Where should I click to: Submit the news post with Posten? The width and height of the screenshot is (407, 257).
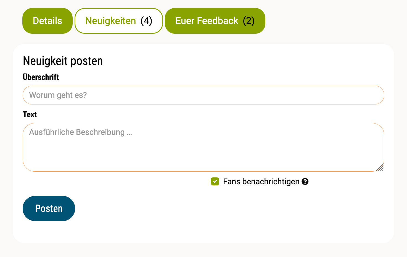pos(49,209)
